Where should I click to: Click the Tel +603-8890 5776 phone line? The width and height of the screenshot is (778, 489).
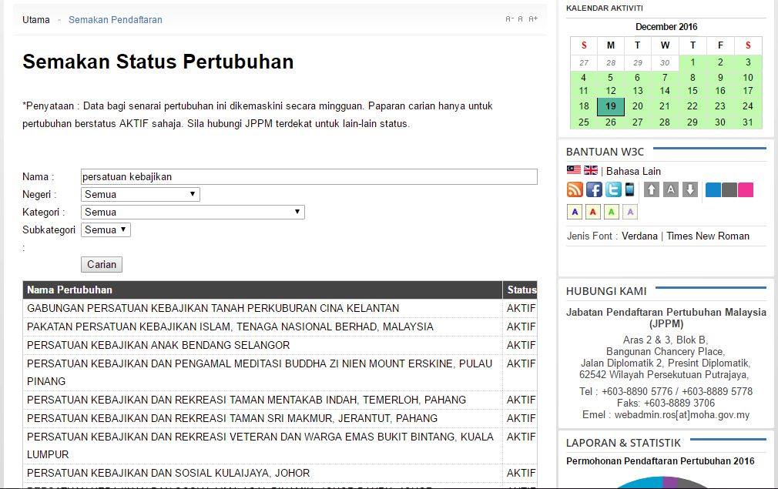[x=666, y=391]
